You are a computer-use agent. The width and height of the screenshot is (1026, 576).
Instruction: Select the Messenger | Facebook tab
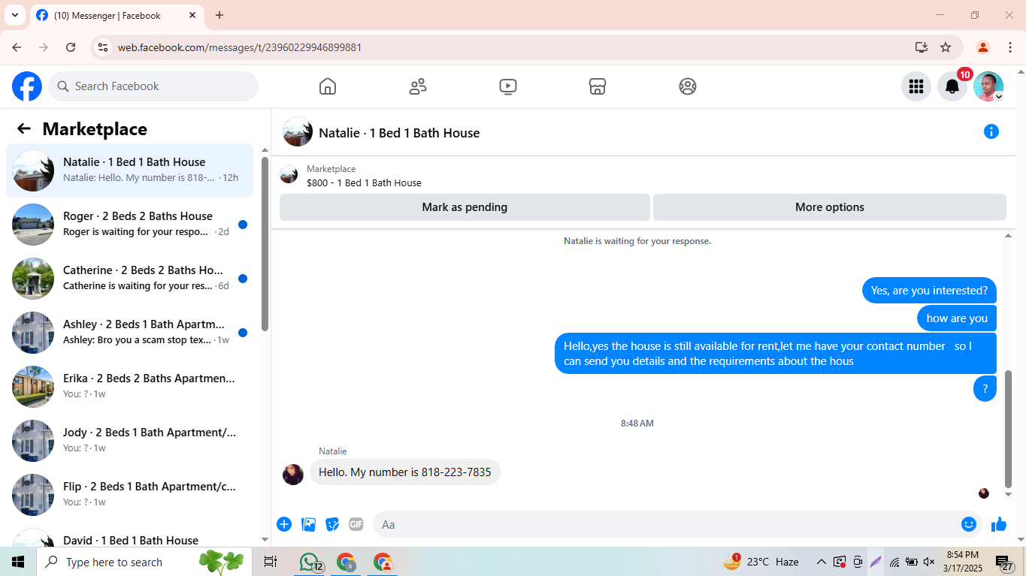pos(117,15)
